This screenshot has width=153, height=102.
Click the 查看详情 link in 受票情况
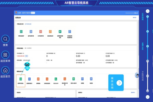133,92
